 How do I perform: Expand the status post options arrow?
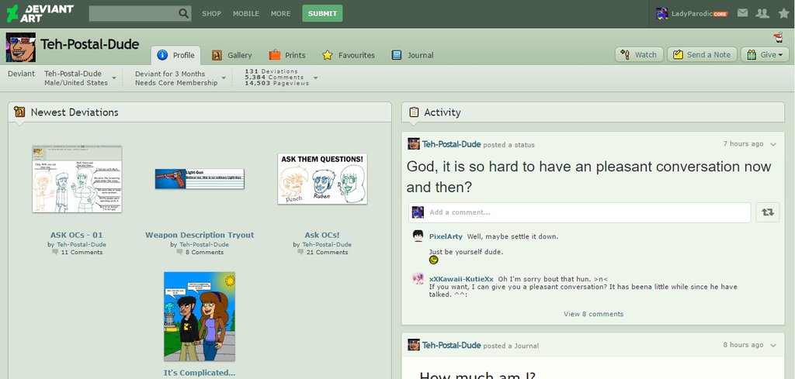coord(773,144)
